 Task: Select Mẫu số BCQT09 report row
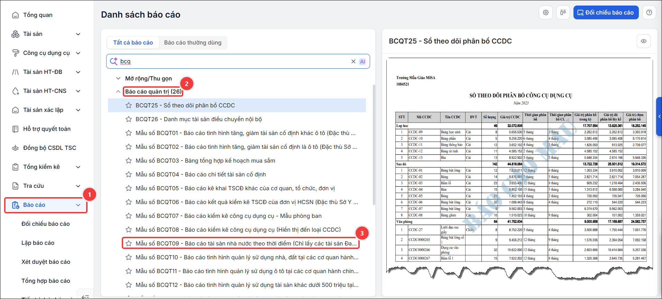click(x=237, y=243)
